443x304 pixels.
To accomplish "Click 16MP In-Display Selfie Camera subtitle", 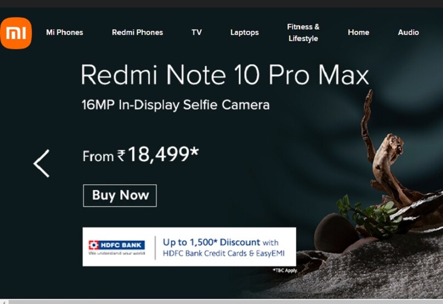I will coord(176,105).
